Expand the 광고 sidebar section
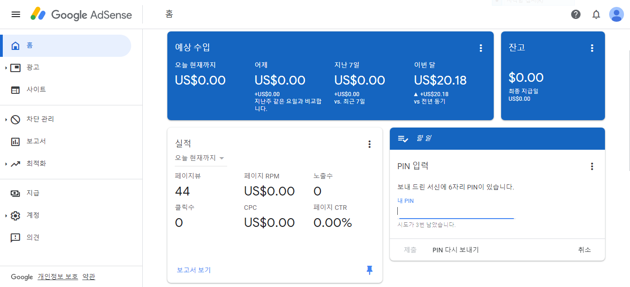 point(6,68)
